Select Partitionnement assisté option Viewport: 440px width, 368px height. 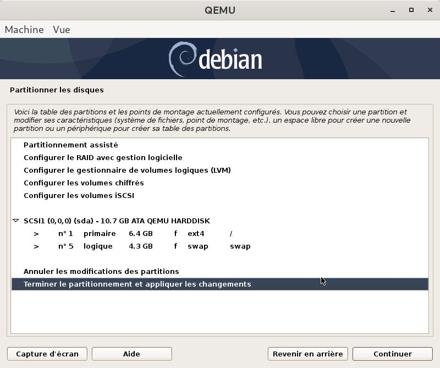[x=71, y=145]
